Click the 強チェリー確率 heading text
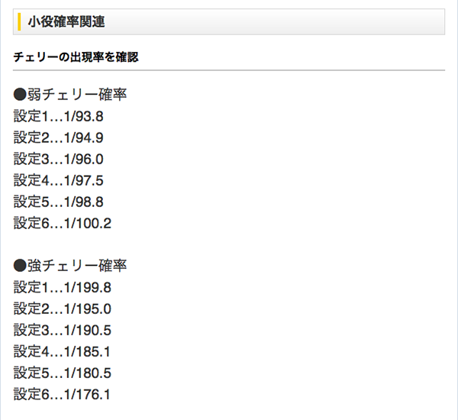The width and height of the screenshot is (458, 420). (77, 267)
